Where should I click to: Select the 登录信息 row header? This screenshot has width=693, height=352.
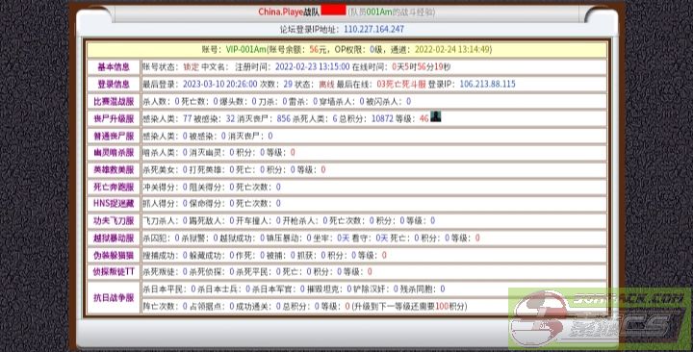click(114, 84)
